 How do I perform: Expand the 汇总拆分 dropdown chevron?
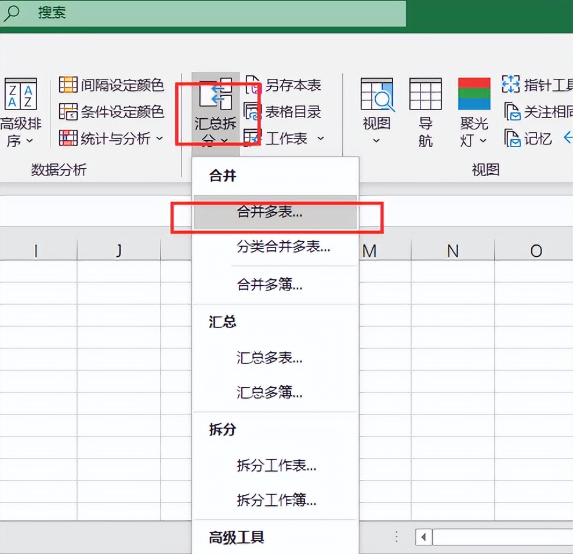[224, 141]
